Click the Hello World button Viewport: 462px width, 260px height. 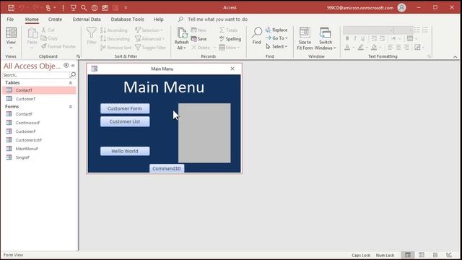point(125,151)
